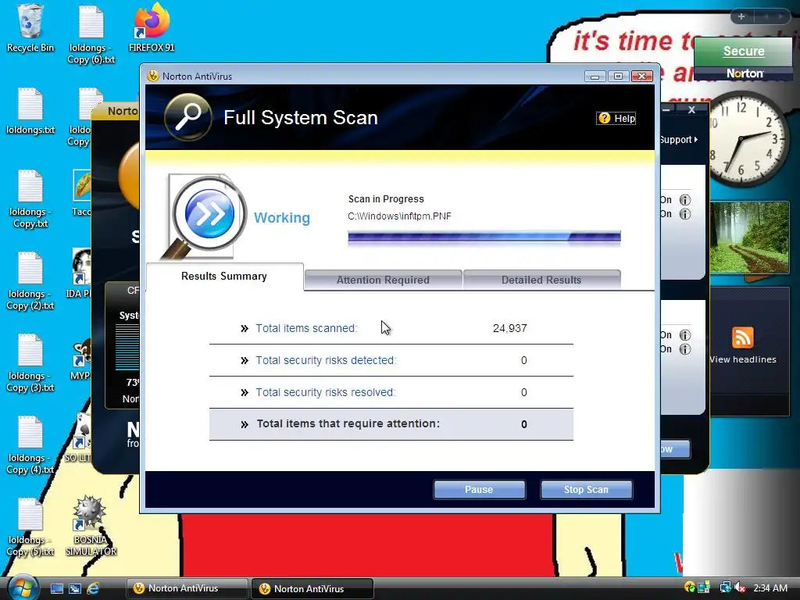Click the Norton tray icon
This screenshot has width=800, height=600.
pos(690,587)
